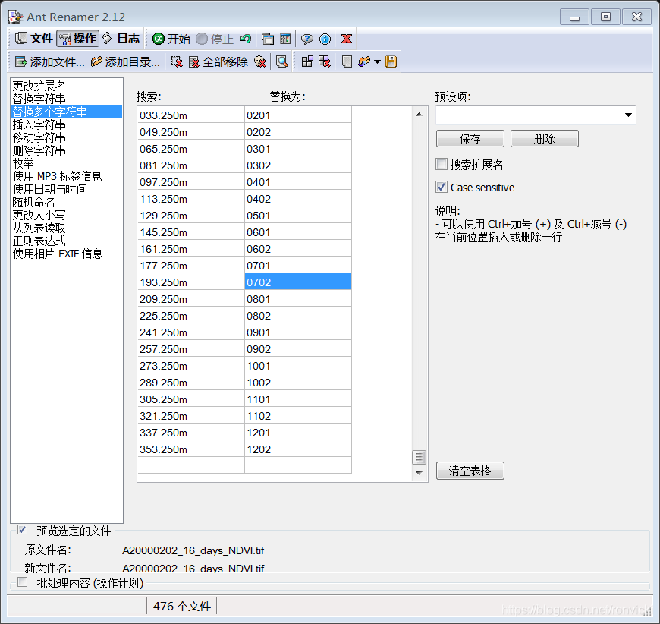Open the 预设项 preset dropdown
Image resolution: width=660 pixels, height=624 pixels.
[628, 115]
